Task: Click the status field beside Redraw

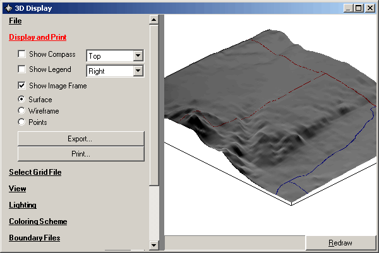Action: 235,243
